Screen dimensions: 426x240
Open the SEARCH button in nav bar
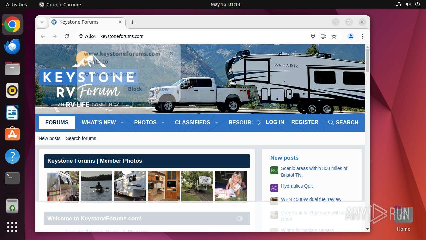[343, 122]
